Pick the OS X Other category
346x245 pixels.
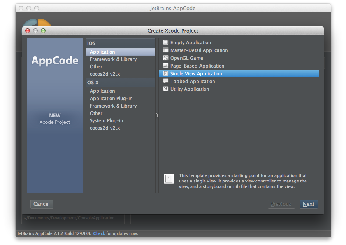[96, 113]
